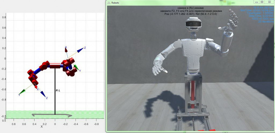275x133 pixels.
Task: Select the robot's white torso plate
Action: pos(193,53)
